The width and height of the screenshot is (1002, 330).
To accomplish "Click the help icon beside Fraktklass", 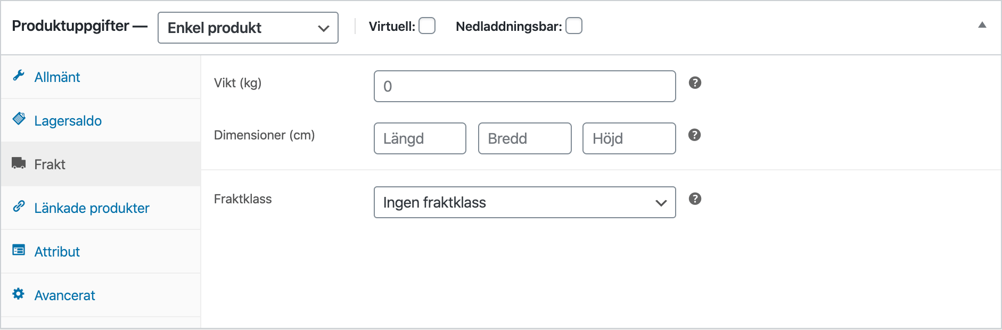I will pyautogui.click(x=695, y=199).
